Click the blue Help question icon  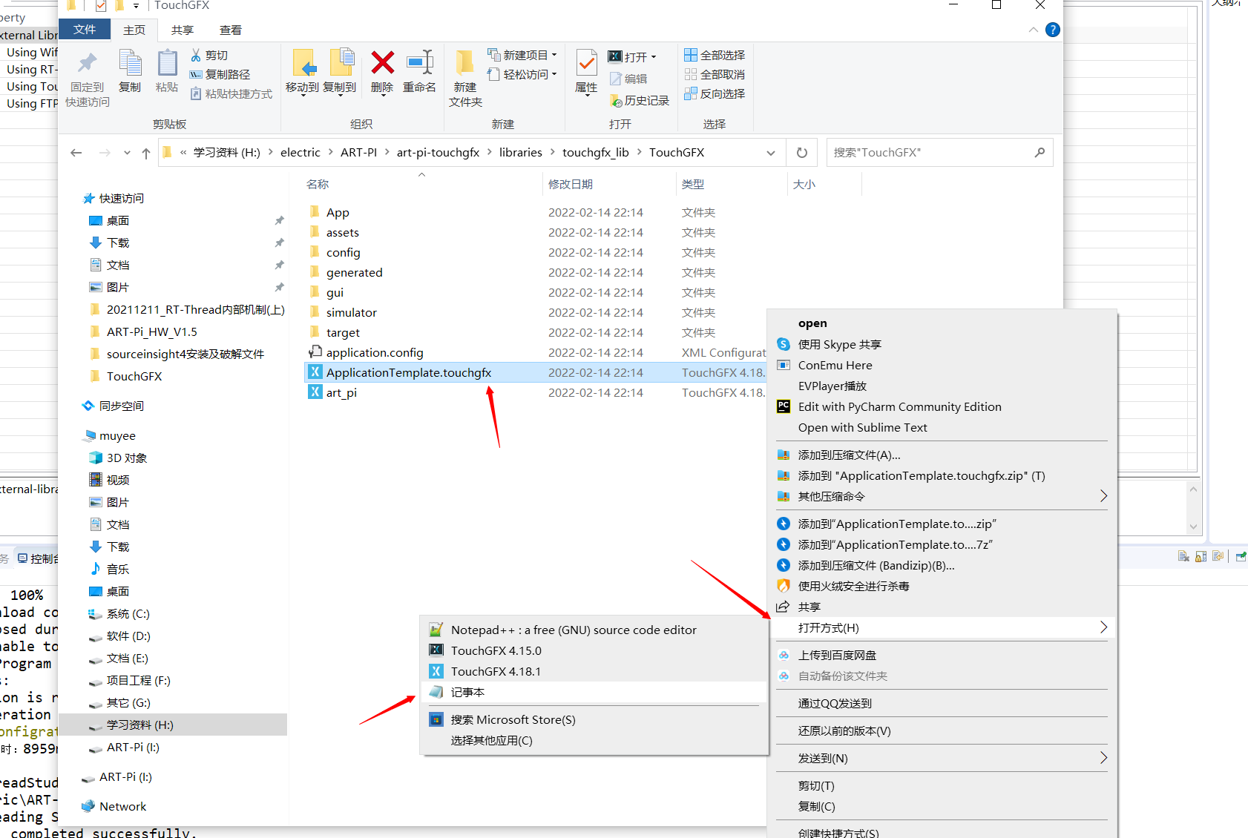point(1052,30)
